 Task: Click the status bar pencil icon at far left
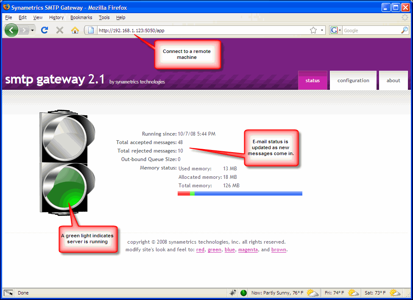(8, 293)
